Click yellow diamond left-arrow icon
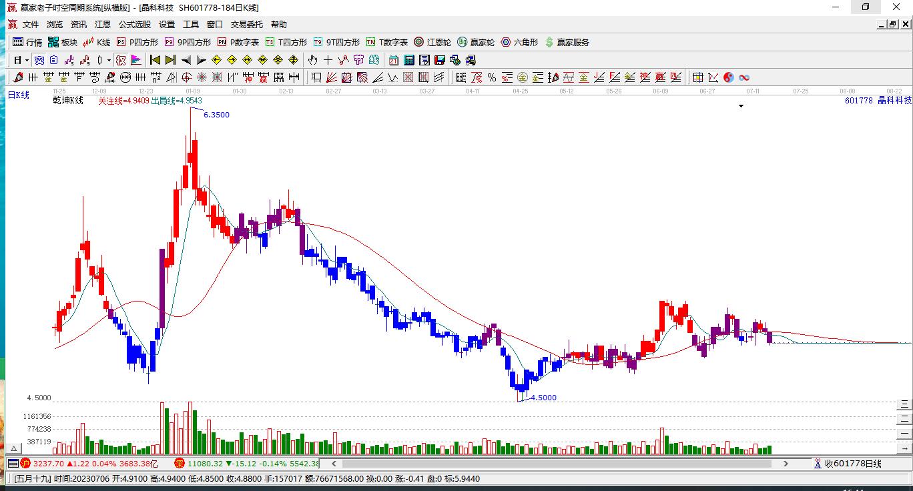Screen dimensions: 913x491 click(217, 60)
